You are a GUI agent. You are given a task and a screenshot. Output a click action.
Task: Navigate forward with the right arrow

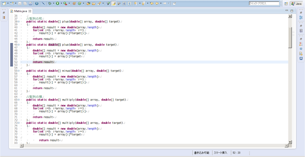(165, 3)
